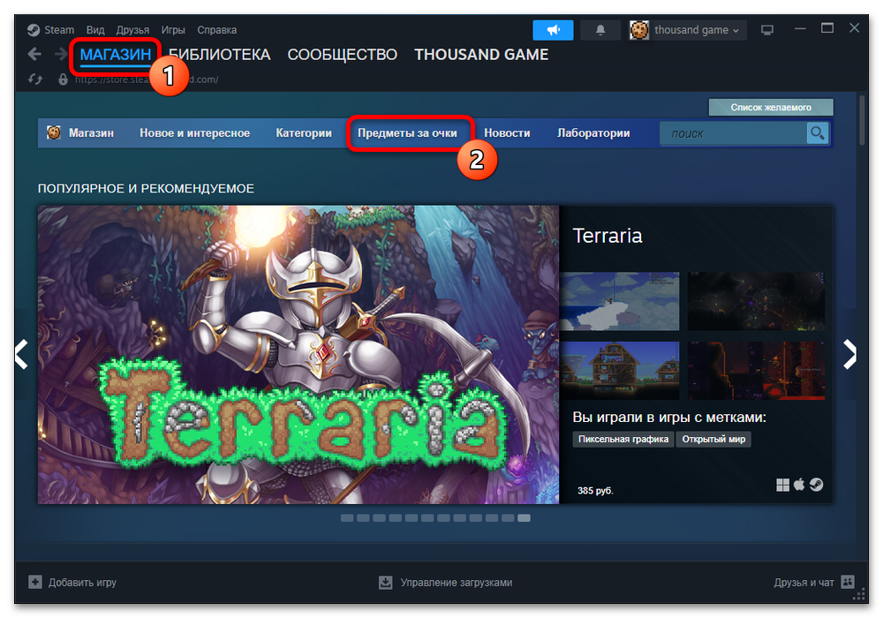Click the Apple macOS platform icon

click(x=799, y=484)
